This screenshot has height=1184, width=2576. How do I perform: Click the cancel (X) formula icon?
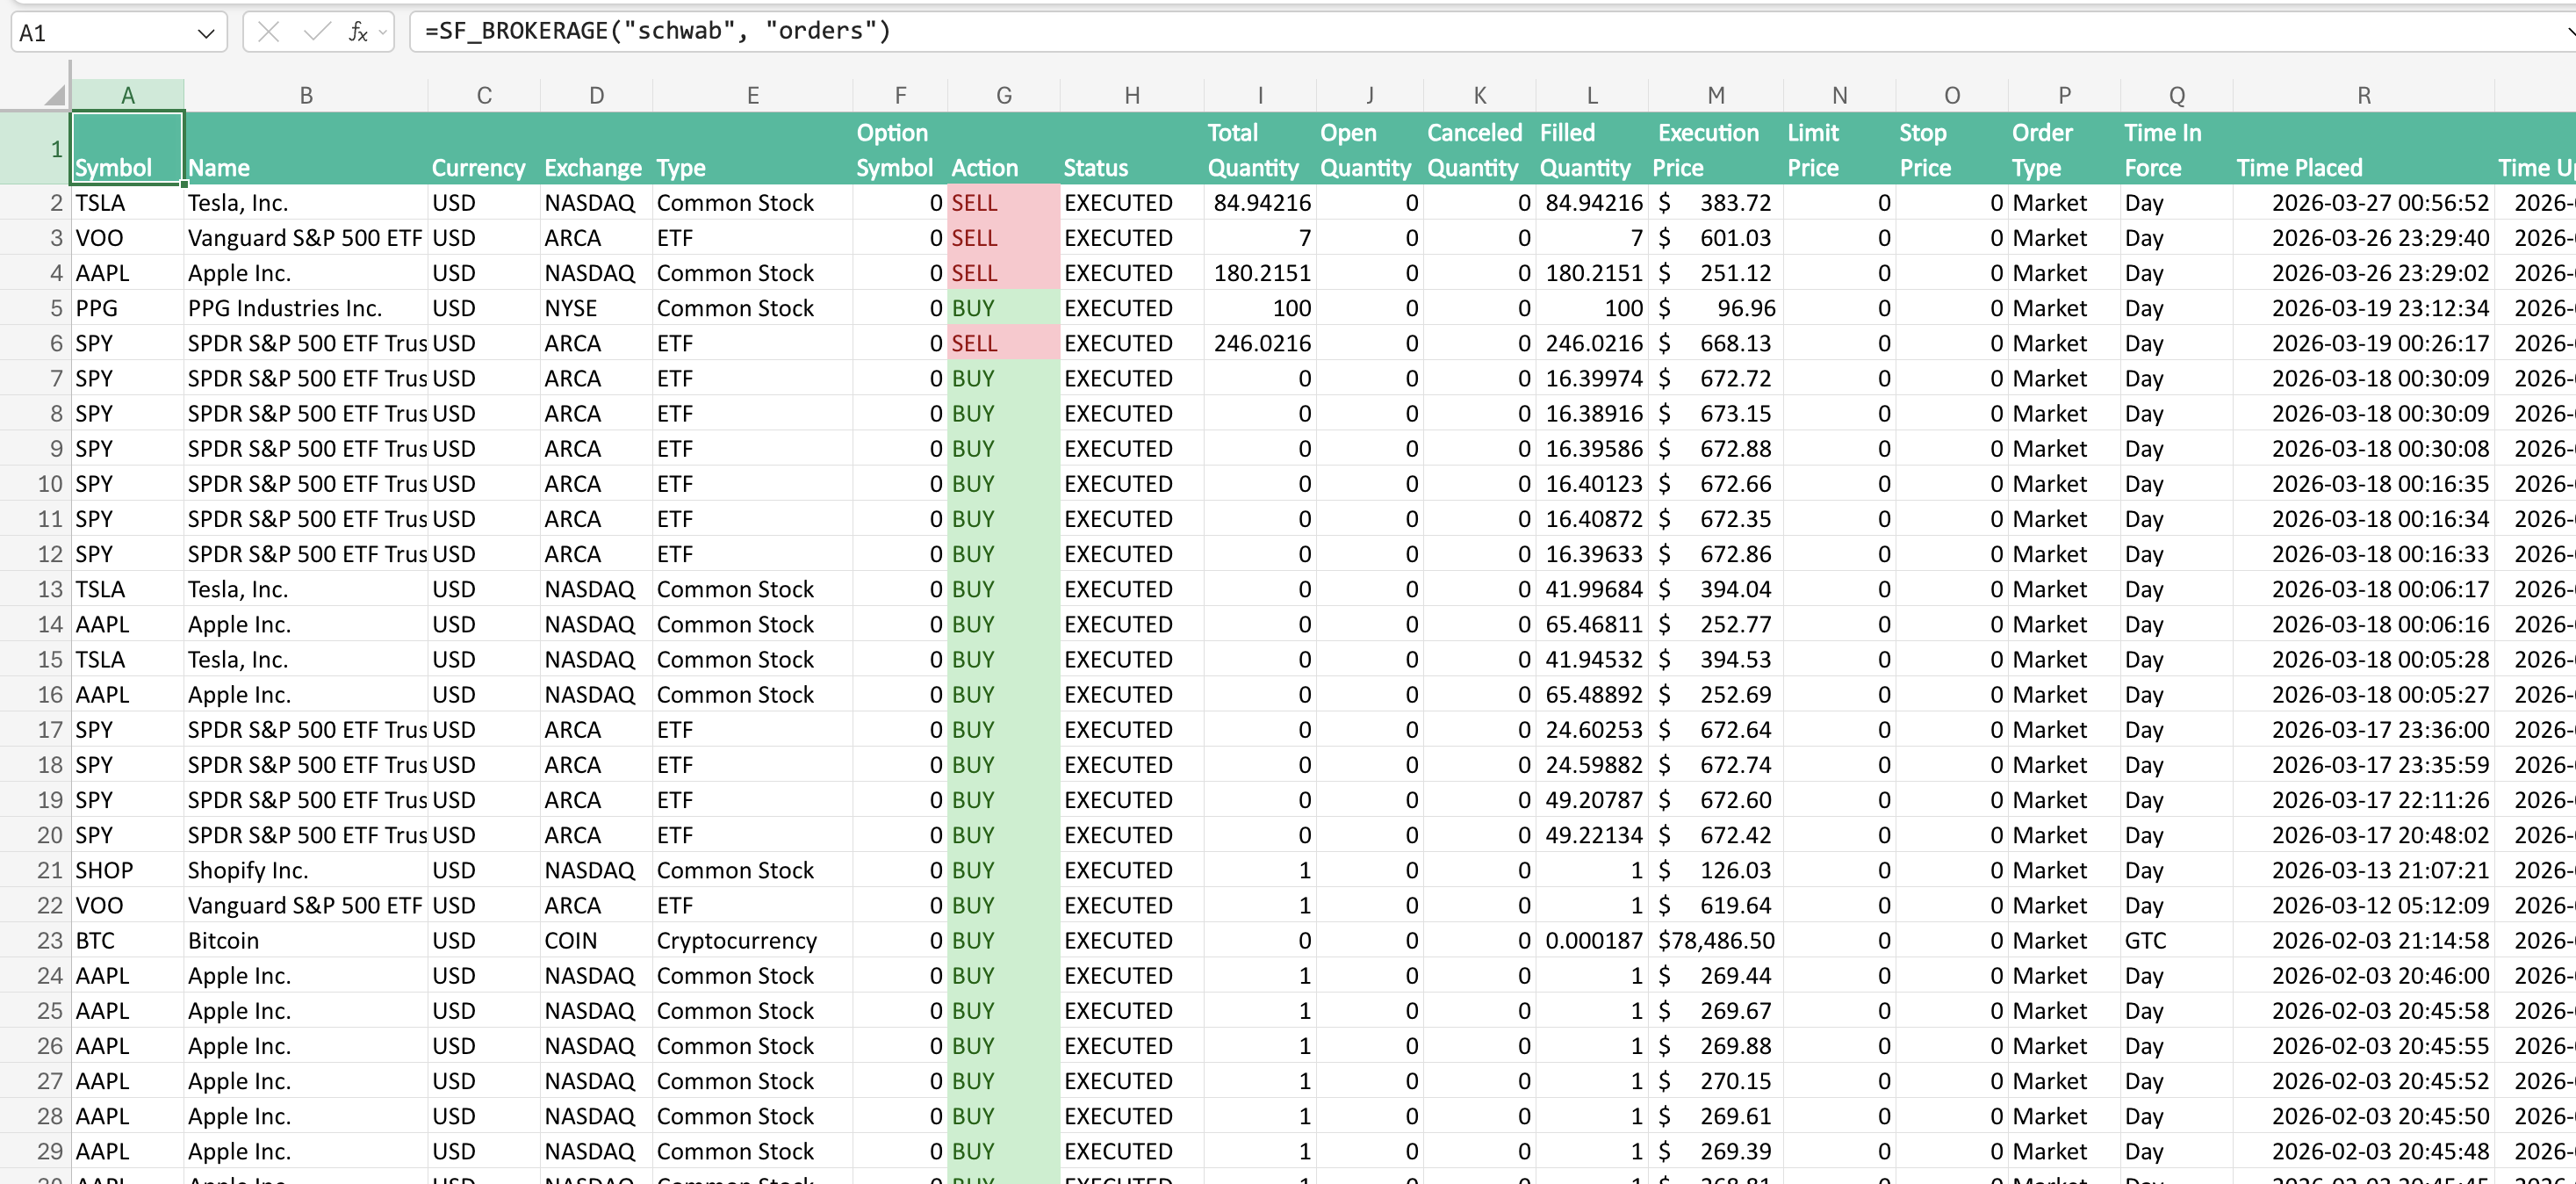(x=268, y=32)
